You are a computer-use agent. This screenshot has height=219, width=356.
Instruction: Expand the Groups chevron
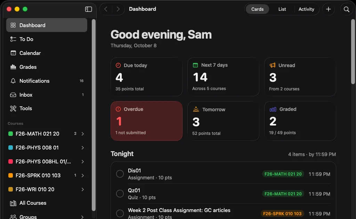(x=83, y=217)
